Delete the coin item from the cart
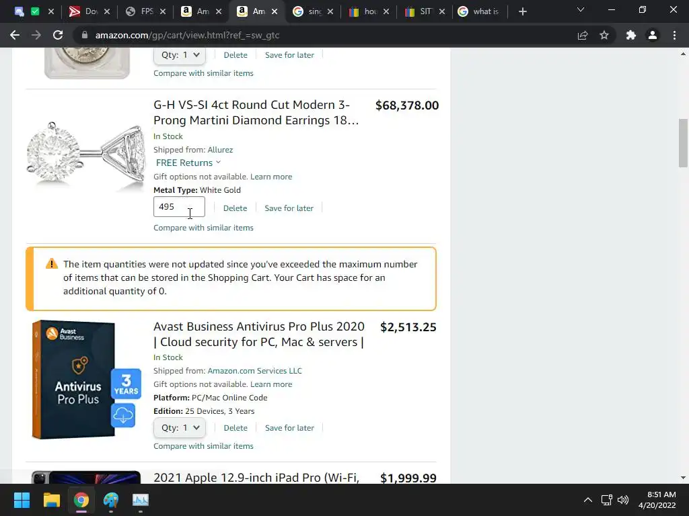 tap(235, 55)
